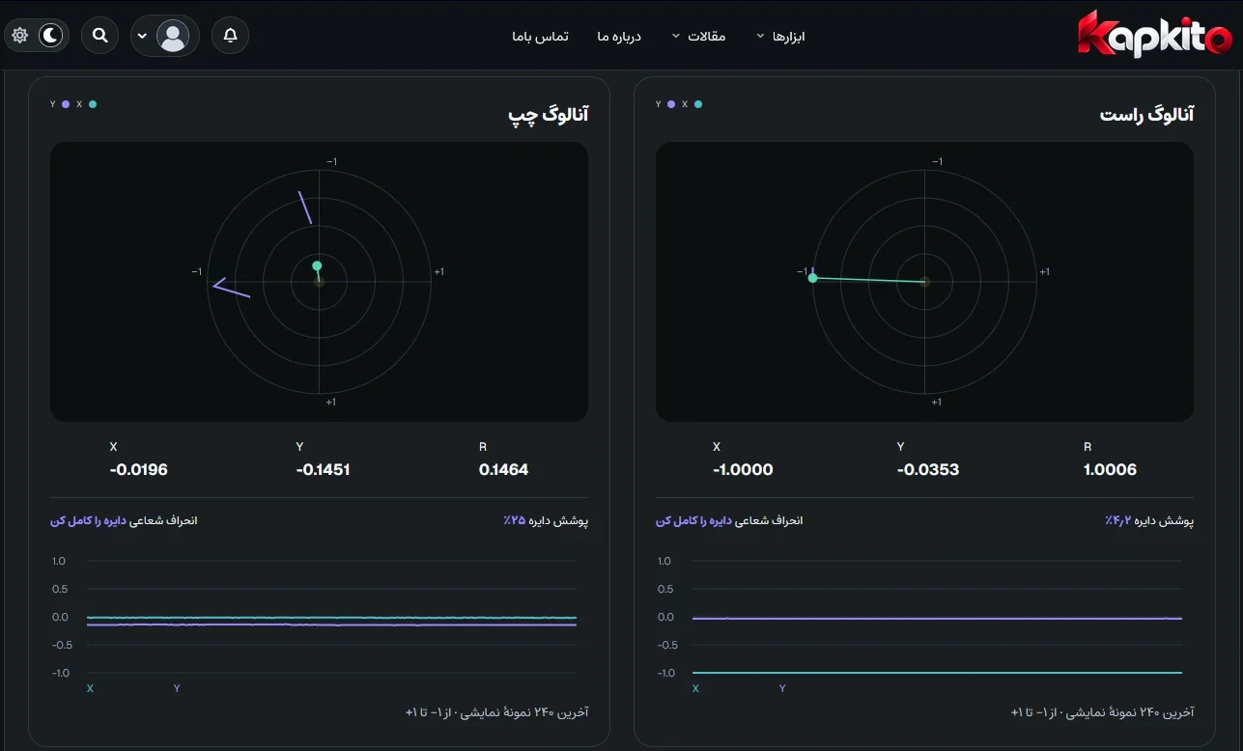Open the درباره ما page
Viewport: 1243px width, 751px height.
pos(619,37)
